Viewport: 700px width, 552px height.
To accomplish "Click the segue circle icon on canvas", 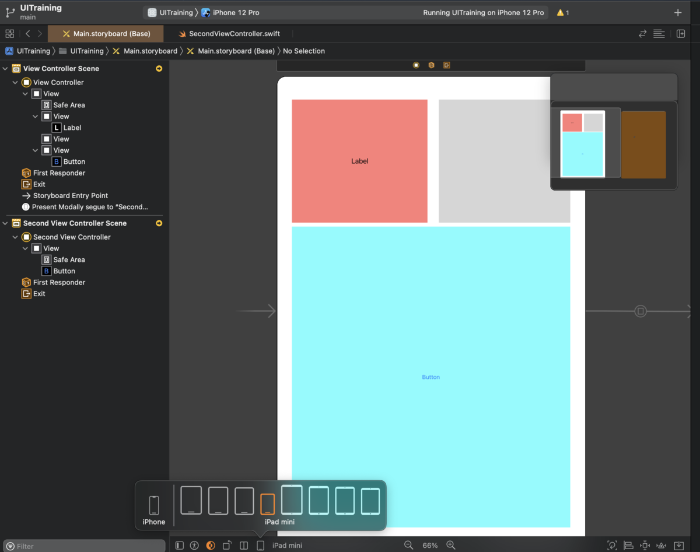I will click(x=640, y=311).
